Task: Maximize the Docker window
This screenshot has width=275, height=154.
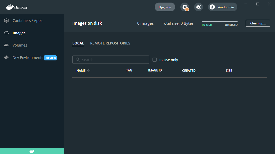Action: click(x=258, y=4)
